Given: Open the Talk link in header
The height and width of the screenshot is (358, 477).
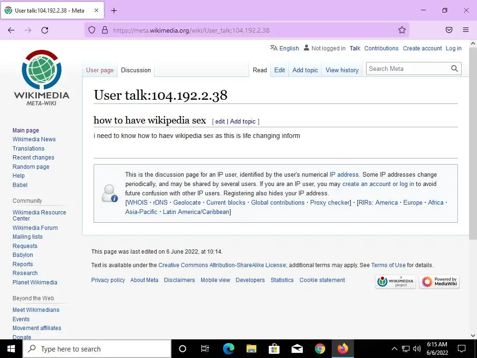Looking at the screenshot, I should tap(355, 48).
